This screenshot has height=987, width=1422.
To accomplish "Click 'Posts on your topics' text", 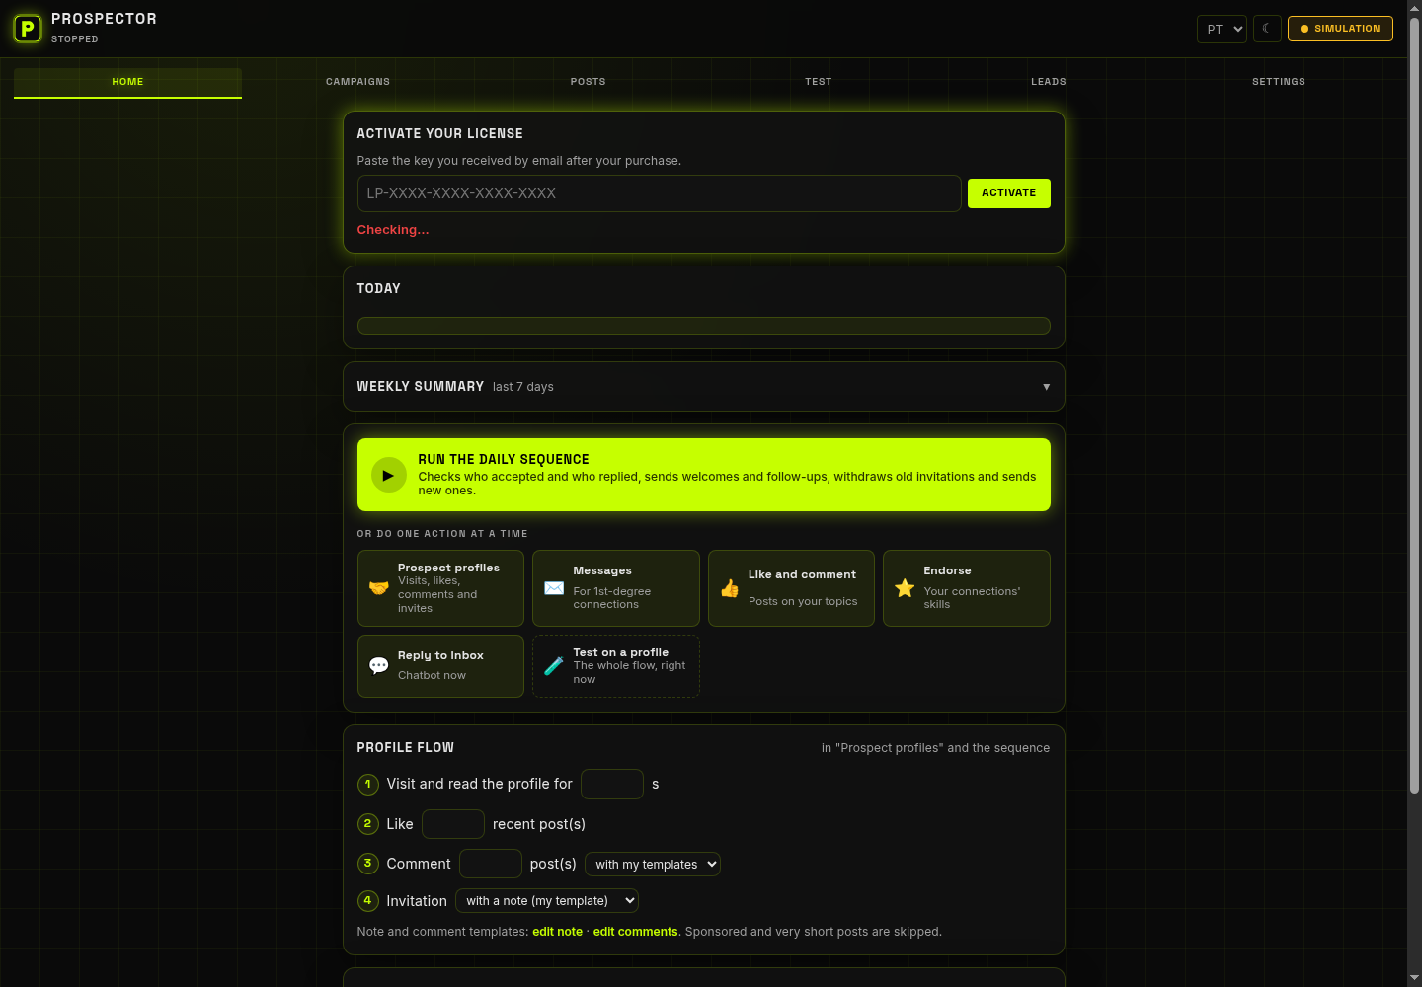I will tap(803, 601).
